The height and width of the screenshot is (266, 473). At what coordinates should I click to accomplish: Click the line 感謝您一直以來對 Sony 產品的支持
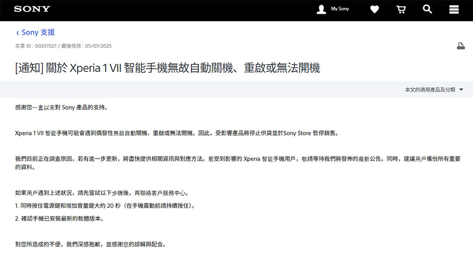[61, 107]
